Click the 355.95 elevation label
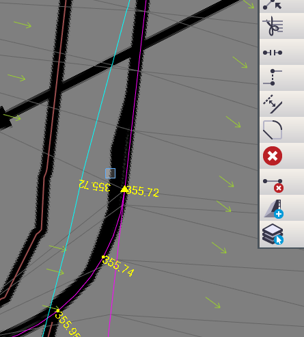This screenshot has height=337, width=304. (68, 324)
